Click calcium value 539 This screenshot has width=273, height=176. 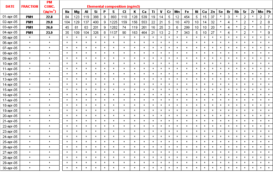coord(144,17)
